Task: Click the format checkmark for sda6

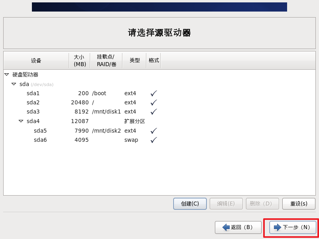Action: click(154, 140)
